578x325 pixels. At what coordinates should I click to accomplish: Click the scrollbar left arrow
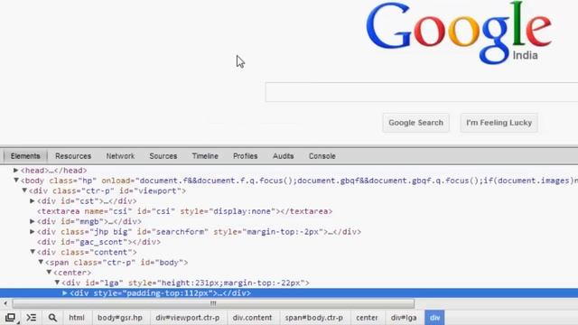(5, 303)
